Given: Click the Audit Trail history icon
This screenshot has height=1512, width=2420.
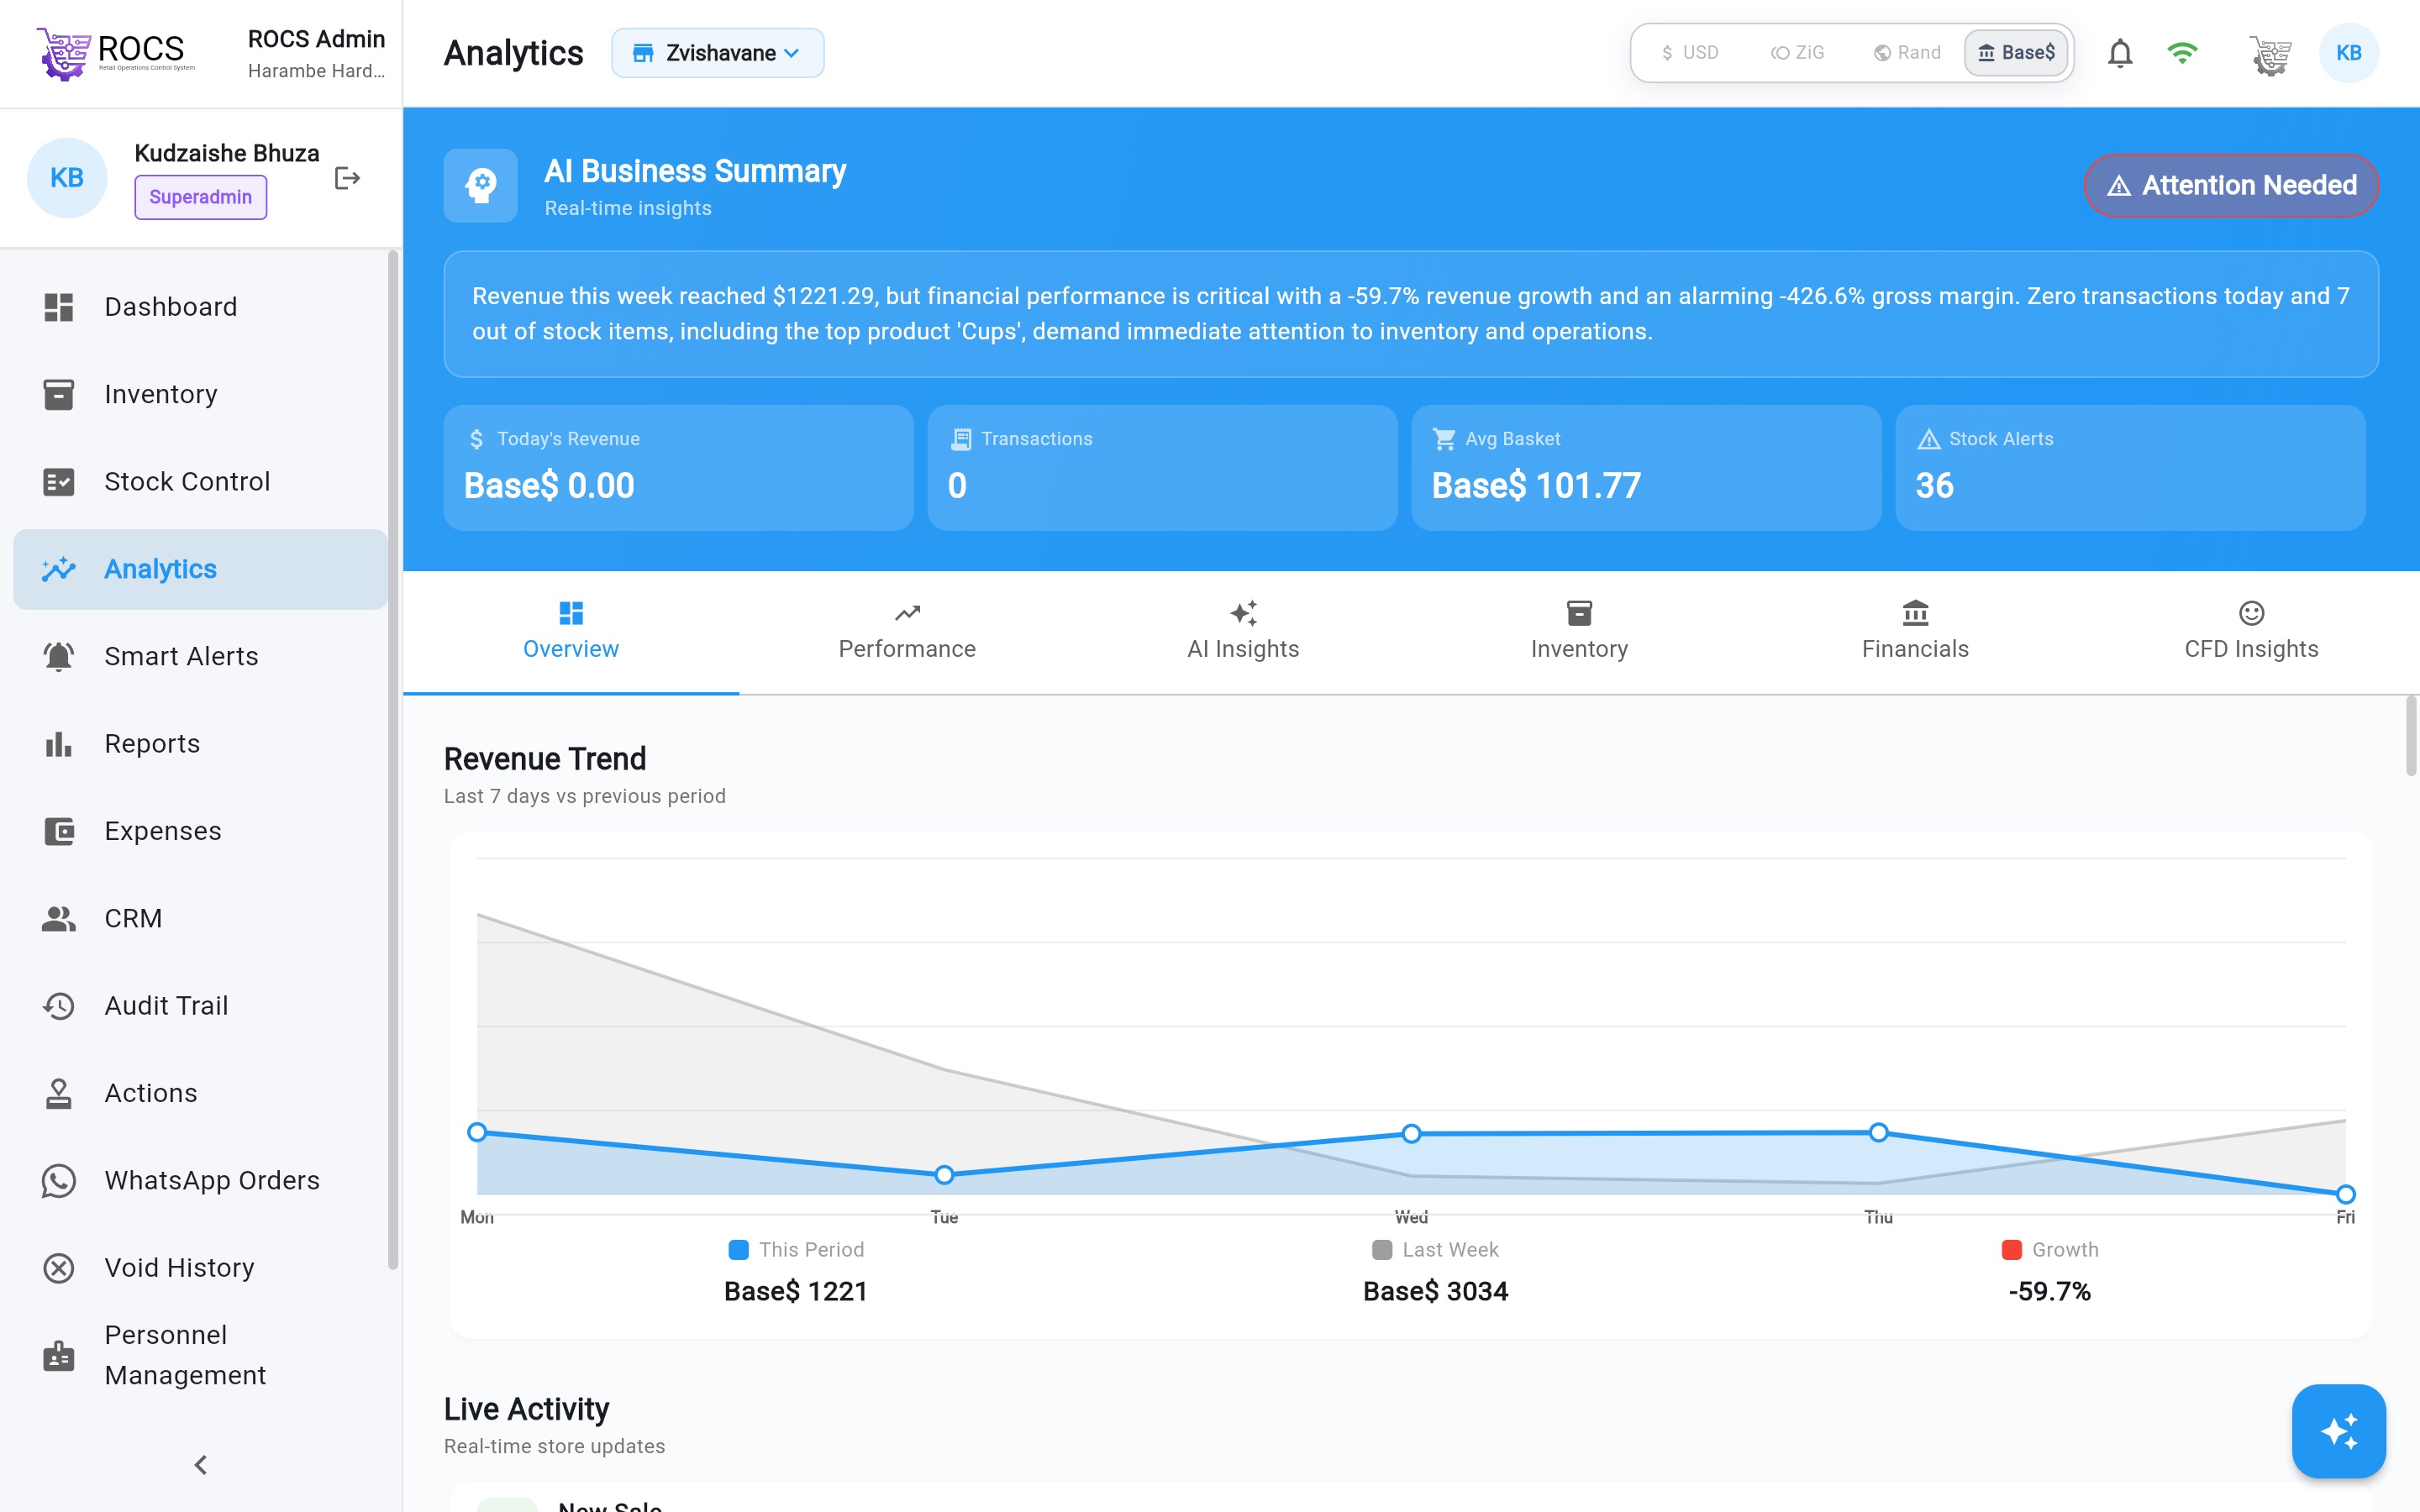Looking at the screenshot, I should click(59, 1006).
